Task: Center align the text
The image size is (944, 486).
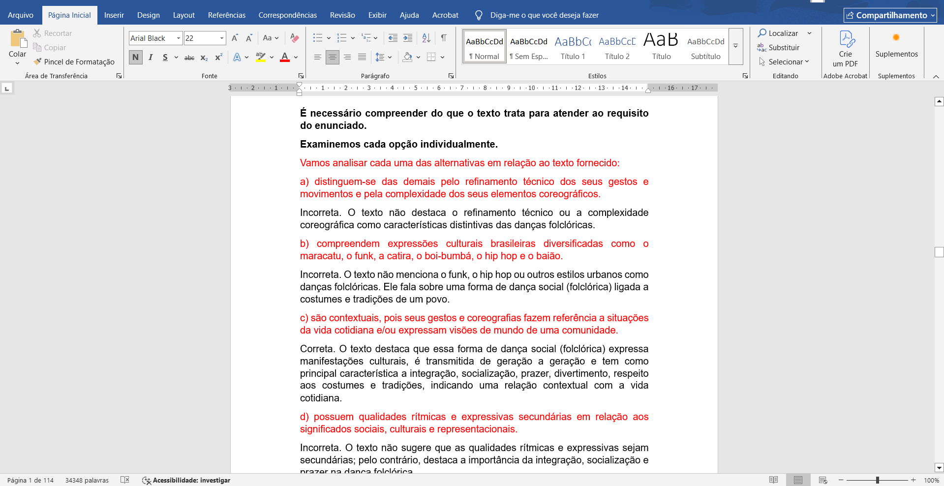Action: click(333, 57)
